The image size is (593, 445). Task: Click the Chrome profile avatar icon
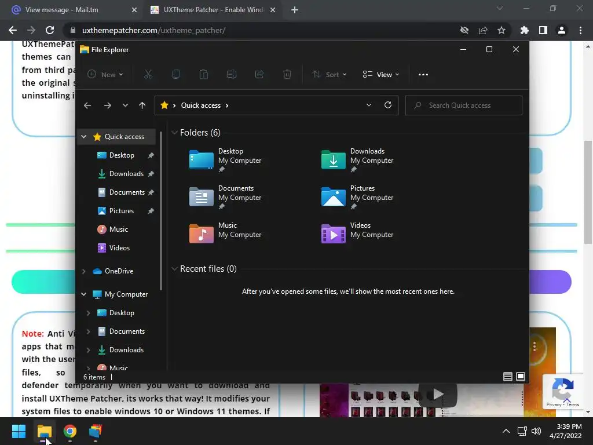(562, 30)
